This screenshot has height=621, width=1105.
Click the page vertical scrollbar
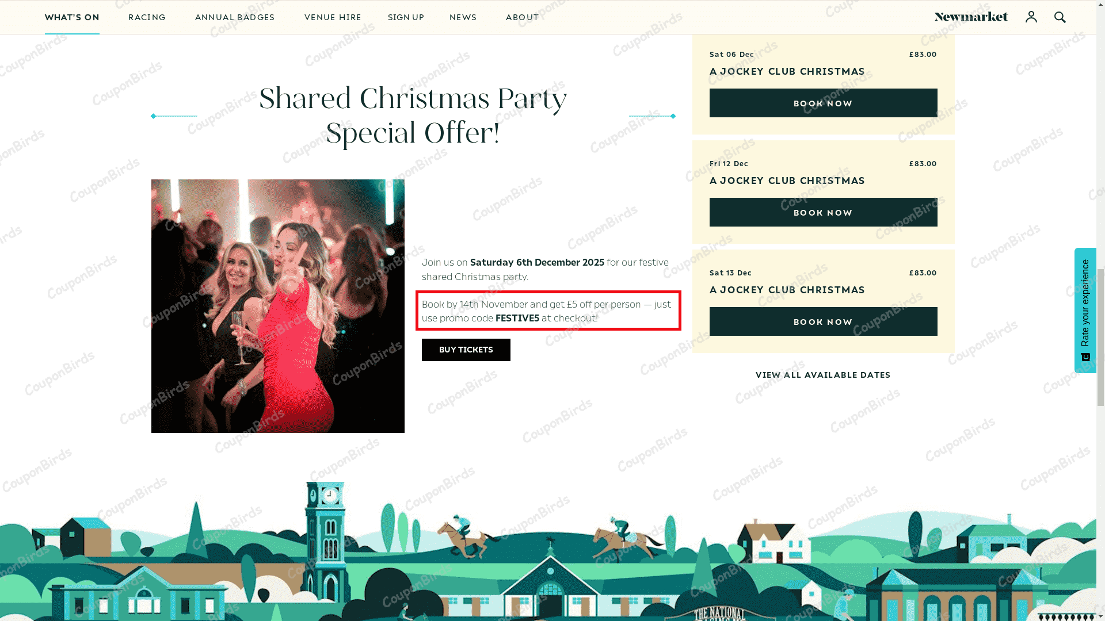(1100, 310)
